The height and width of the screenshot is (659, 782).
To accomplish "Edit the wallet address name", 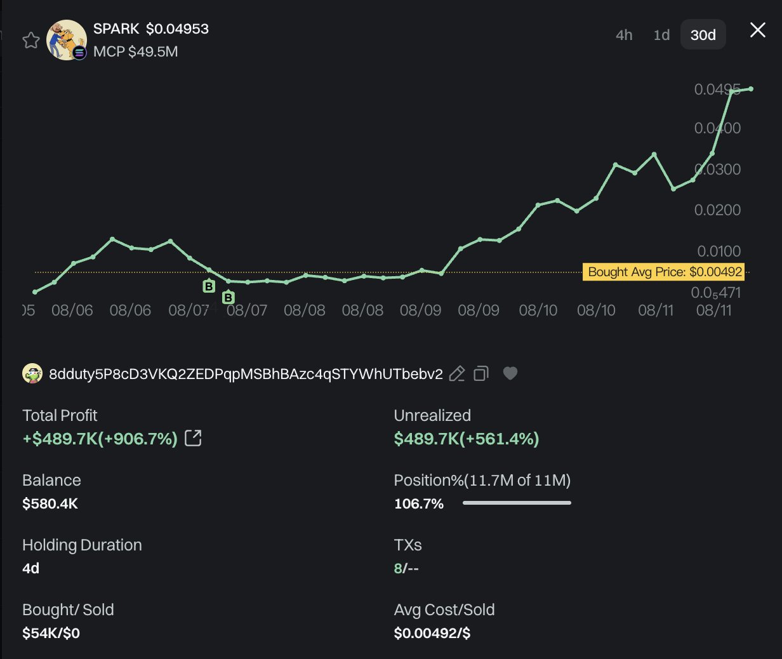I will click(457, 374).
